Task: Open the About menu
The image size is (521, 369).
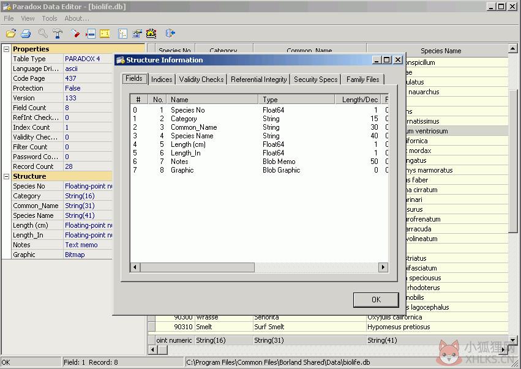Action: (x=77, y=18)
